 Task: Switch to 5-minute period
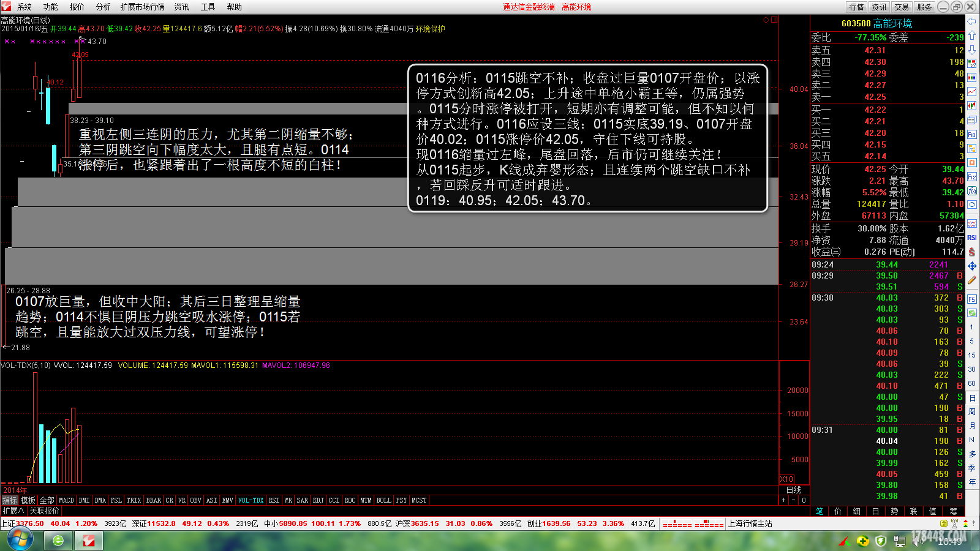click(x=972, y=341)
